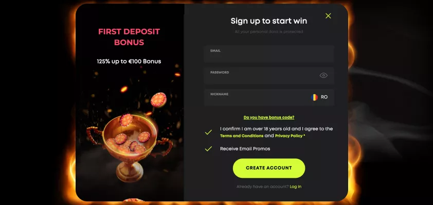Expand the "Do you have bonus code?" link
This screenshot has height=205, width=433.
coord(269,117)
